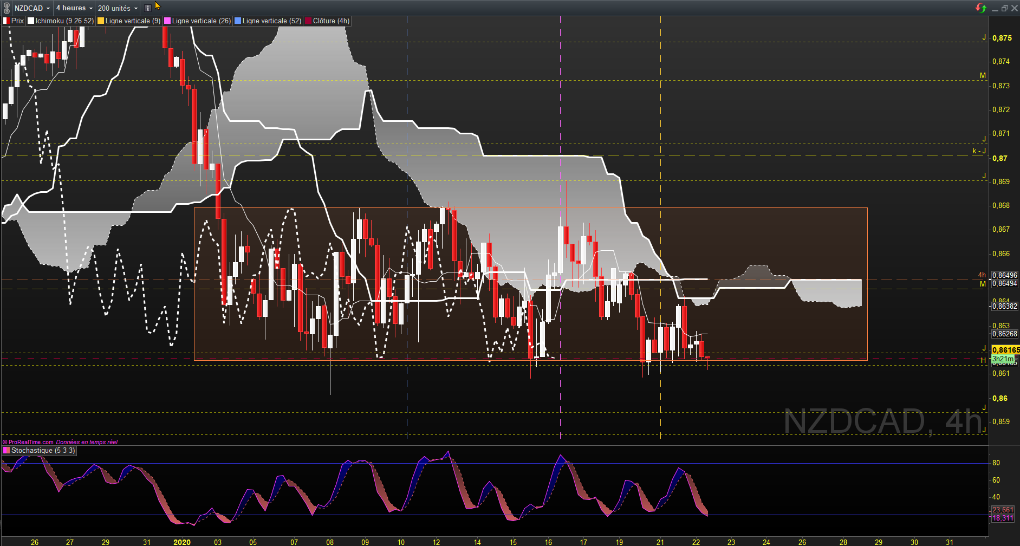This screenshot has width=1020, height=546.
Task: Click the red-green refresh arrows icon
Action: [980, 8]
